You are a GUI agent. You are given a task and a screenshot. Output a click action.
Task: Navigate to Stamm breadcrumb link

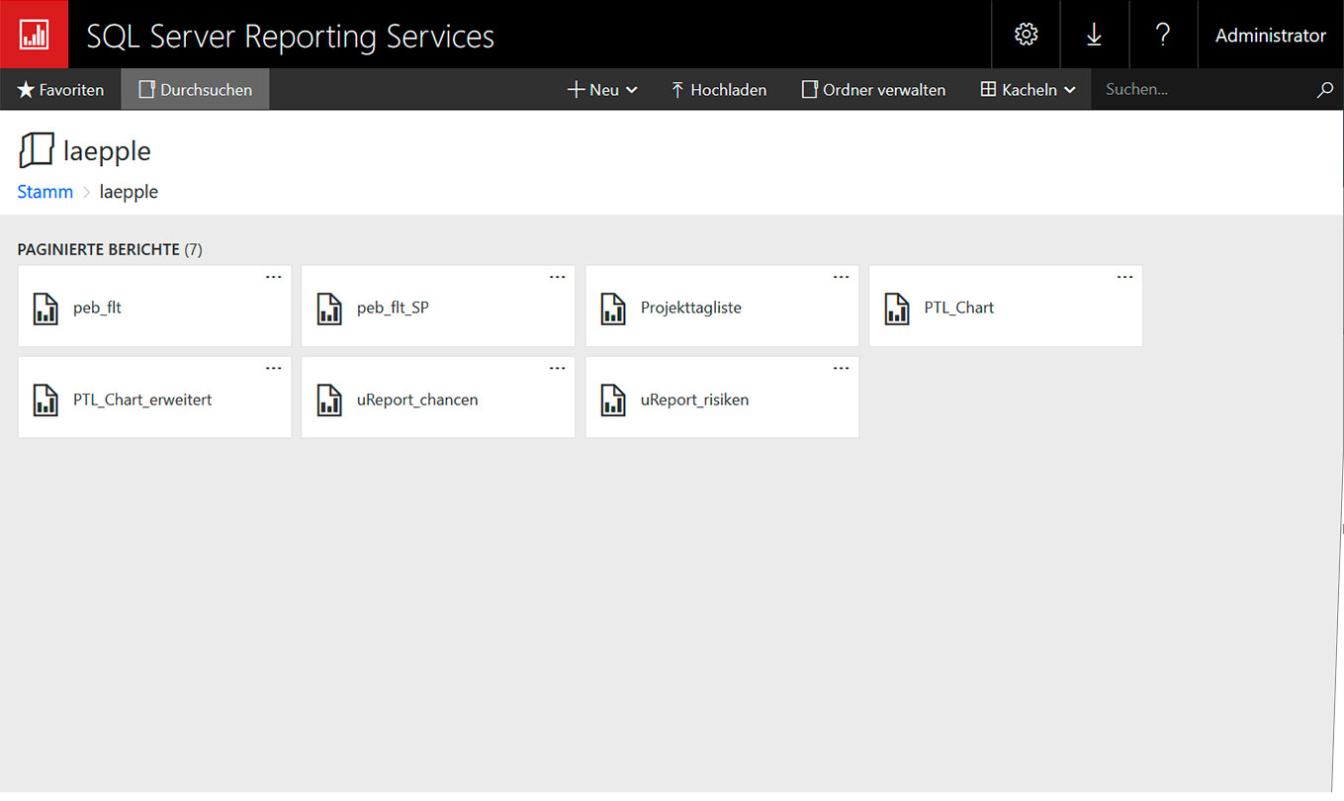[45, 192]
